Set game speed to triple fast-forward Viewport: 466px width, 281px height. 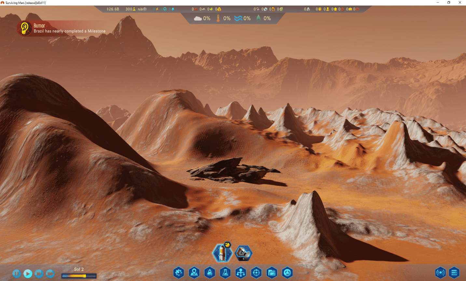pyautogui.click(x=50, y=274)
